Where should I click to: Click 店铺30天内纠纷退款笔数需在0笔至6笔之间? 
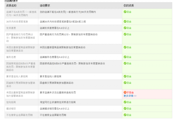point(63,22)
